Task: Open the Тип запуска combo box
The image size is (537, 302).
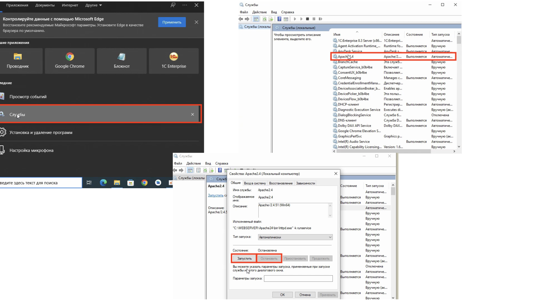Action: pyautogui.click(x=295, y=237)
